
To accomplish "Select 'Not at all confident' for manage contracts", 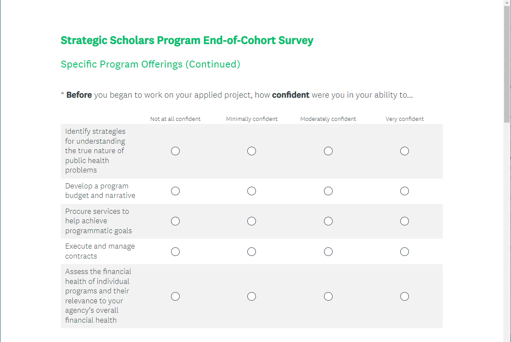I will click(175, 252).
